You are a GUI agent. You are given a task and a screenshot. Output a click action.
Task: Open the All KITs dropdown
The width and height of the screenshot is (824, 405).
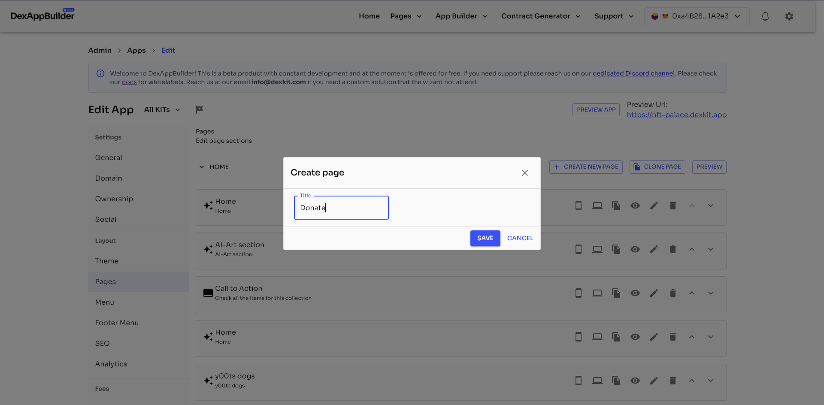click(x=162, y=110)
